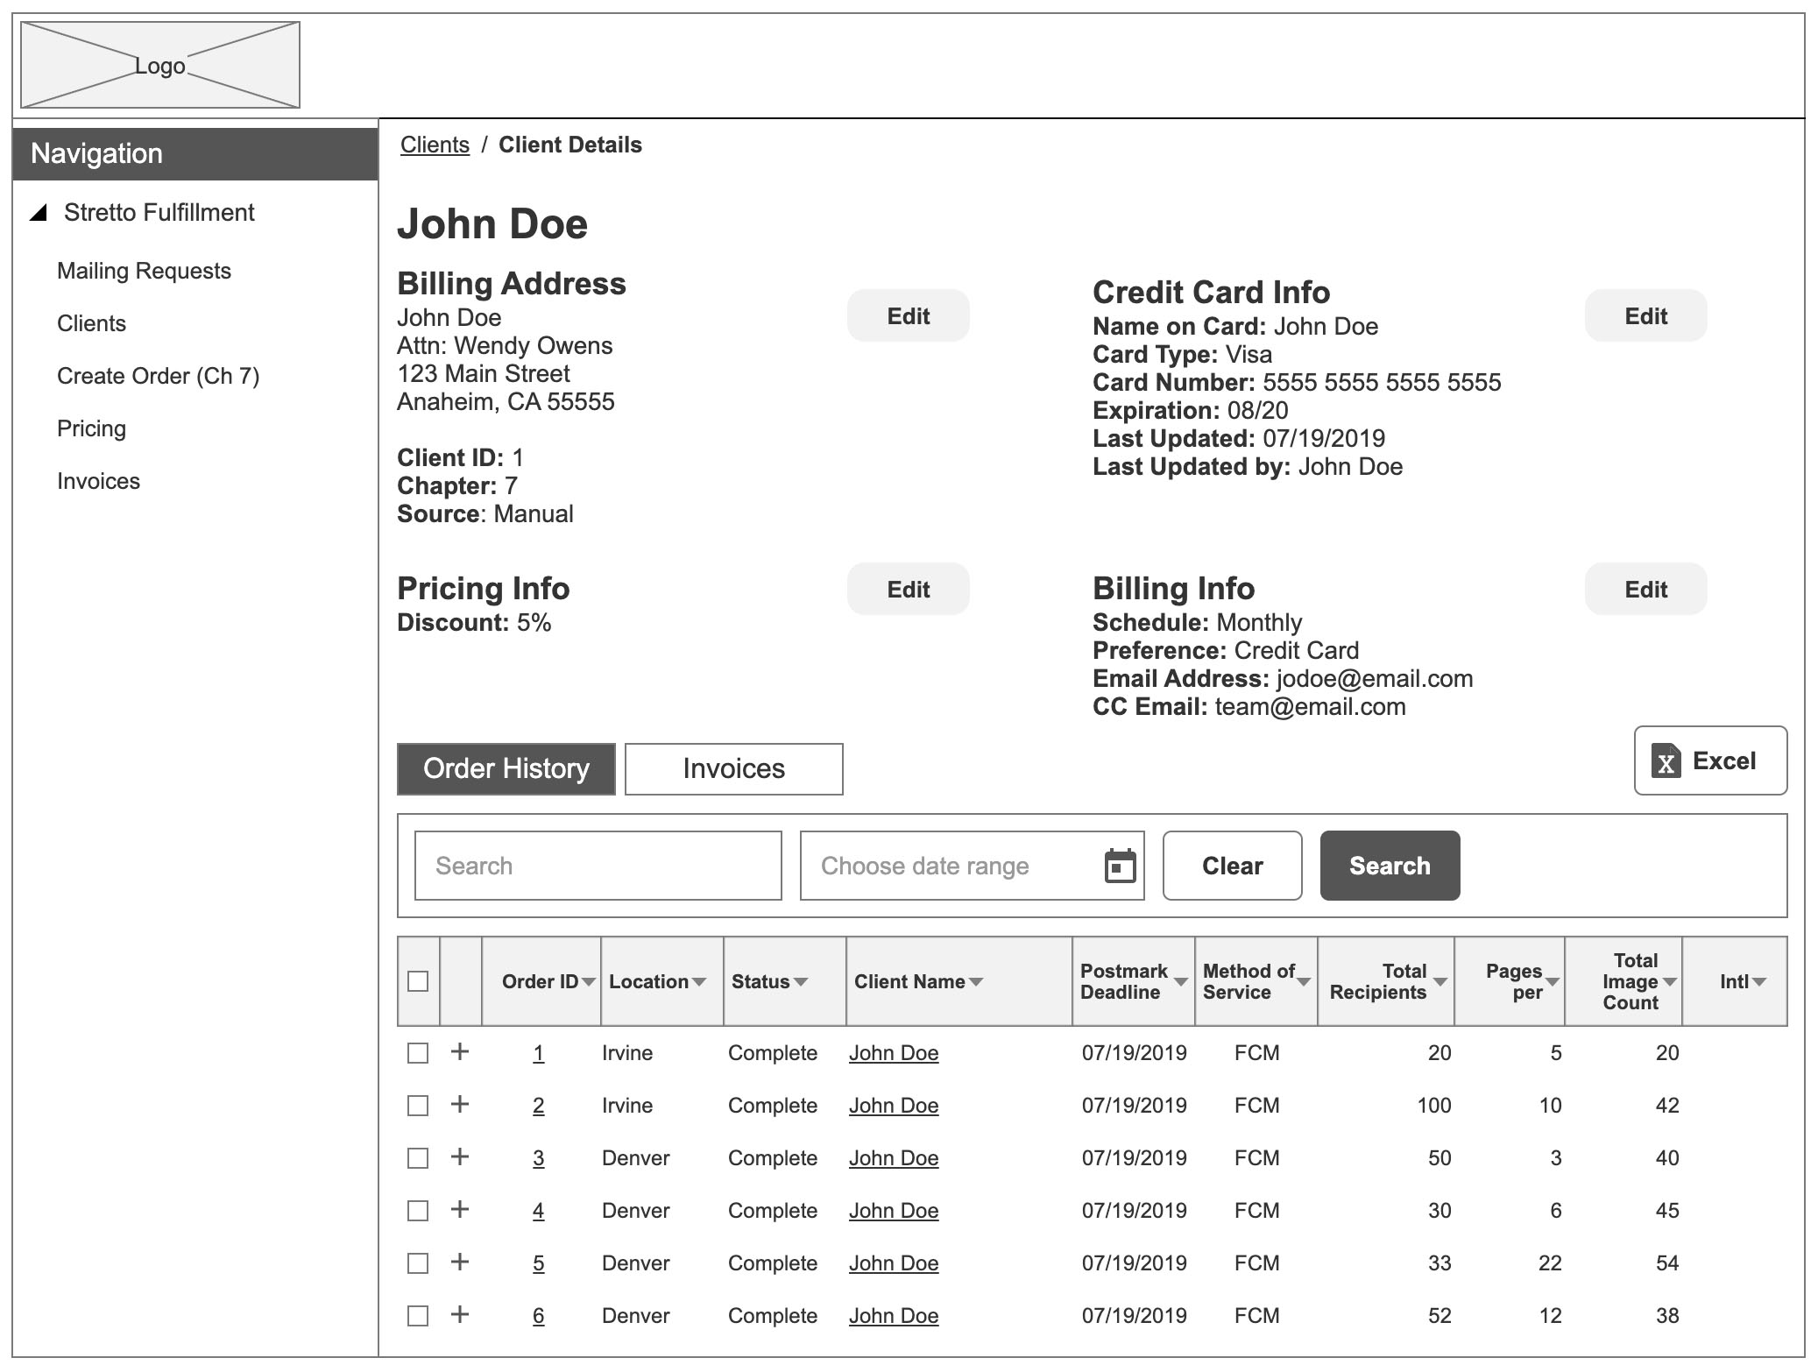Viewport: 1818px width, 1372px height.
Task: Edit the Pricing Info section
Action: pyautogui.click(x=909, y=589)
